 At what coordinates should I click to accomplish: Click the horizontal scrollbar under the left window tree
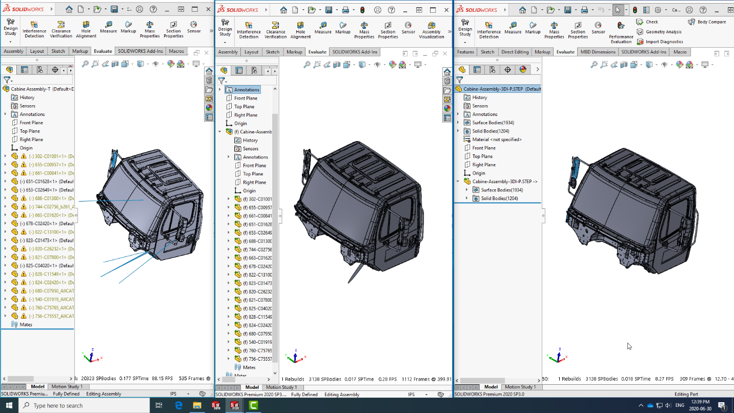click(x=21, y=379)
